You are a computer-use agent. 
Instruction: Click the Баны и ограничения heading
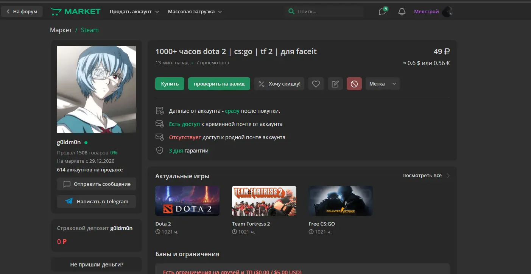[x=187, y=254]
